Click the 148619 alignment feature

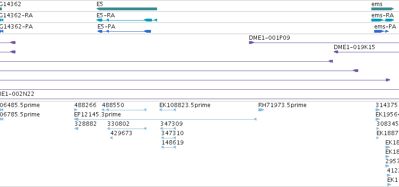click(x=168, y=147)
